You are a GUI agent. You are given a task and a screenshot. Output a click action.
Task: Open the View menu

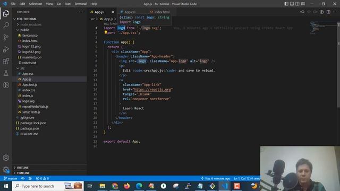[x=49, y=4]
